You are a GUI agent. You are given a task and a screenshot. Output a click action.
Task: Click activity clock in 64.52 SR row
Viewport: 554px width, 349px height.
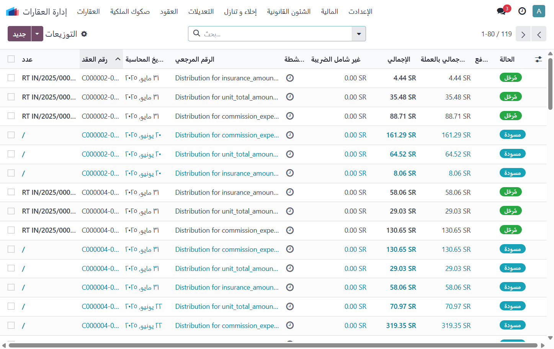point(290,154)
